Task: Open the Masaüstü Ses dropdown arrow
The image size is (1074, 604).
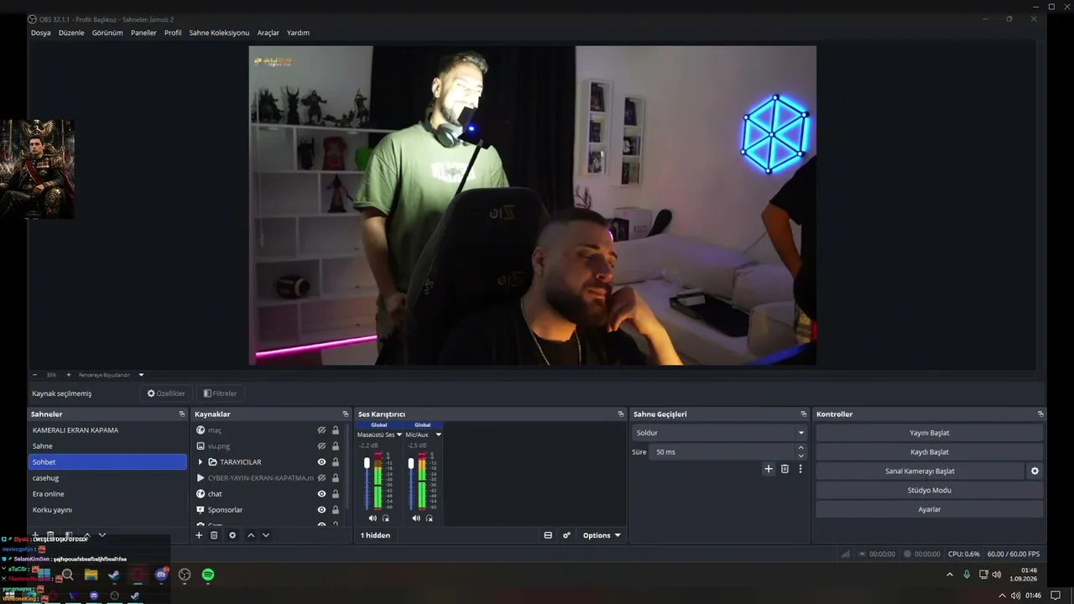Action: (x=399, y=435)
